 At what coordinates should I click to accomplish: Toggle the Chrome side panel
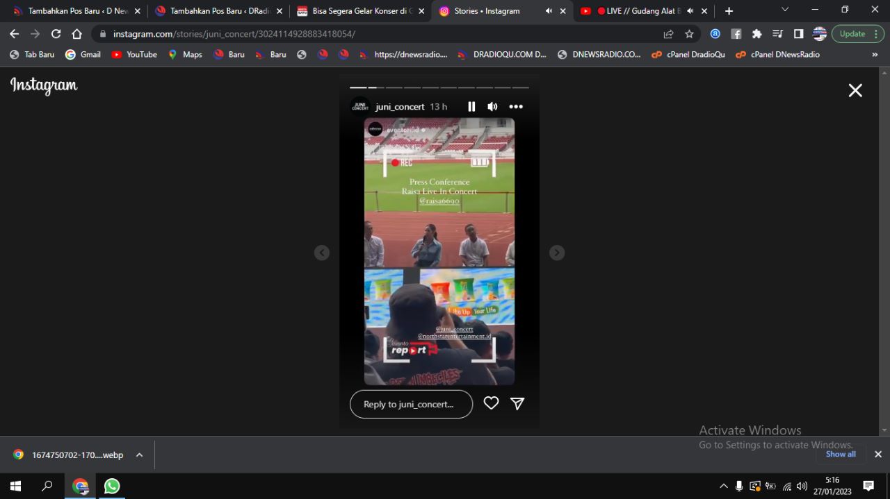798,33
